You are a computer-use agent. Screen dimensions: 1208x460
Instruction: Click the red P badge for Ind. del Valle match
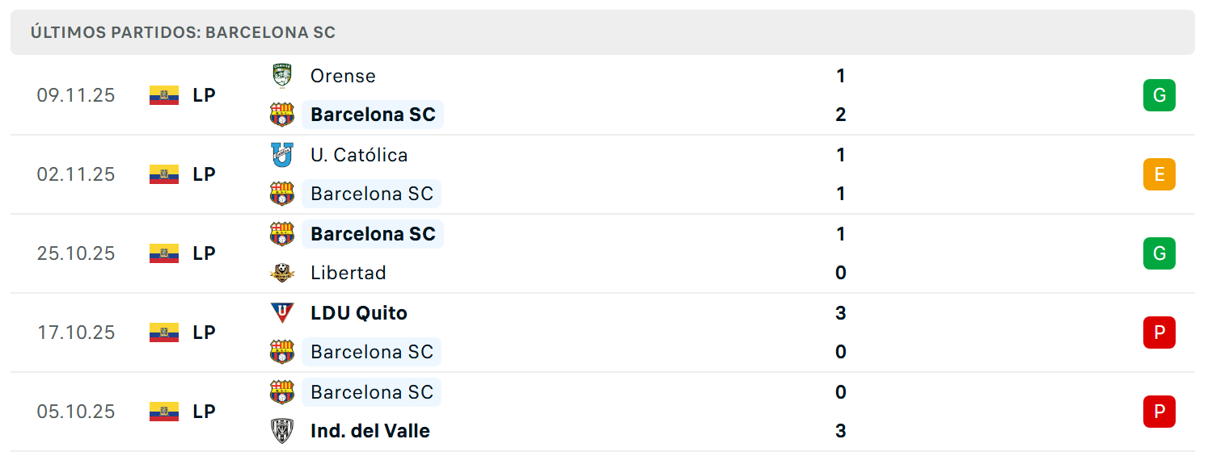click(x=1159, y=412)
